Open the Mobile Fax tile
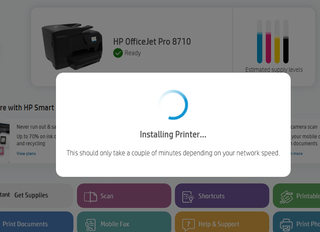320x232 pixels. pyautogui.click(x=124, y=222)
